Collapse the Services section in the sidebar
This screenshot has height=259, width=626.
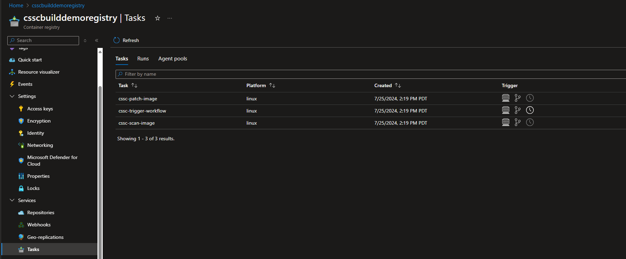click(12, 200)
